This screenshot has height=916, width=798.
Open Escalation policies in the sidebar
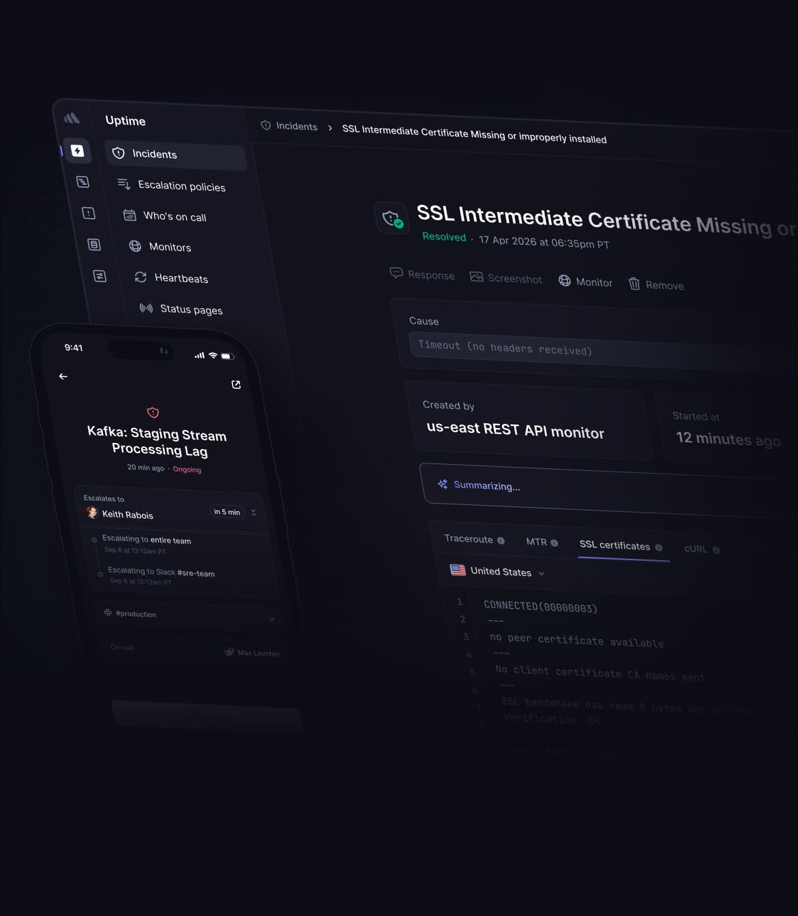181,185
